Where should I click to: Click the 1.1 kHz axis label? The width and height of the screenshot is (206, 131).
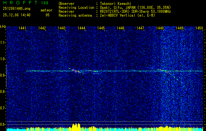(x=3, y=43)
